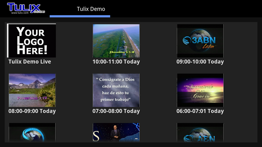This screenshot has width=262, height=147.
Task: Open the partially visible 3ABN thumbnail at bottom
Action: 200,132
